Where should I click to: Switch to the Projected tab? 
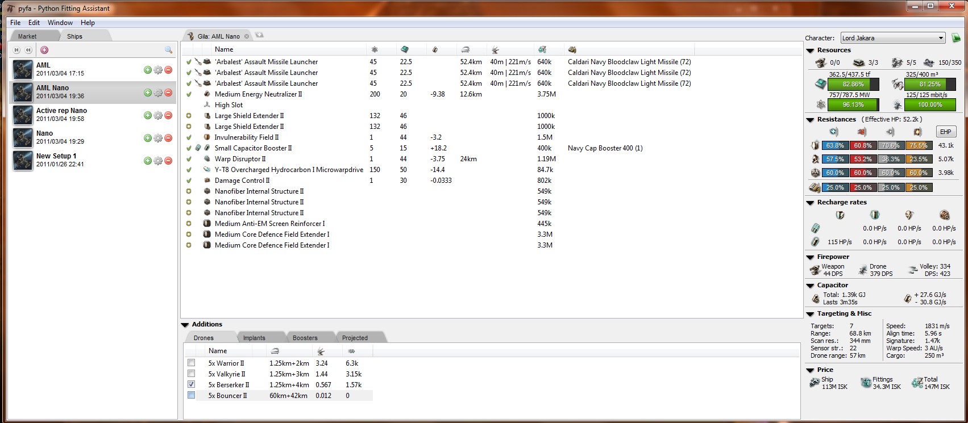pyautogui.click(x=355, y=338)
